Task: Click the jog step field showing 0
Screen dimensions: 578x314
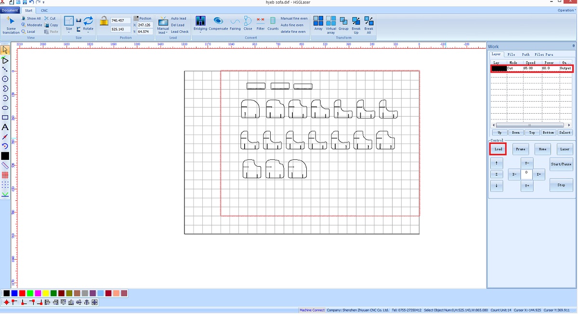Action: click(526, 174)
